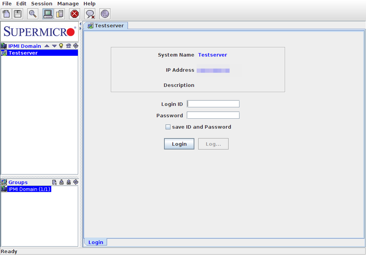366x255 pixels.
Task: Enable save ID and Password checkbox
Action: coord(168,127)
